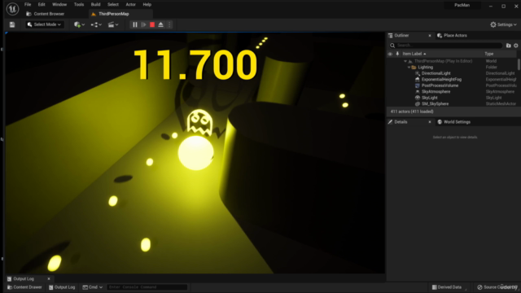Viewport: 521px width, 293px height.
Task: Click the pin column header icon
Action: 397,54
